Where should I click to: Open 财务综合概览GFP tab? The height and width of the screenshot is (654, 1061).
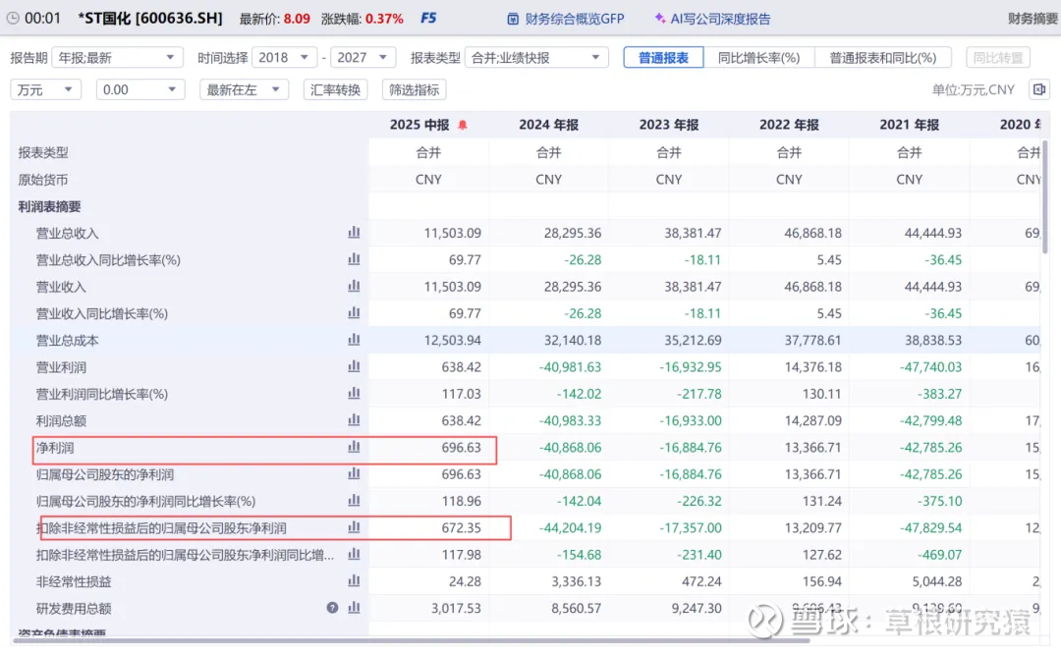click(x=566, y=19)
